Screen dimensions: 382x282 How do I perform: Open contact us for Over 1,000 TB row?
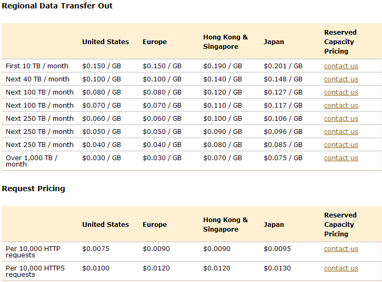pyautogui.click(x=341, y=158)
